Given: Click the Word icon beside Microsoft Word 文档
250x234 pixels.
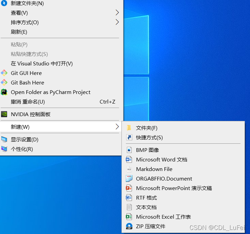Looking at the screenshot, I should point(129,159).
